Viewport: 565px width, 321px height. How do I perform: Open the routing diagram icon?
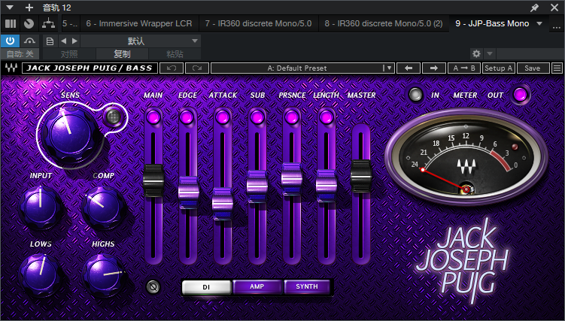tap(49, 24)
